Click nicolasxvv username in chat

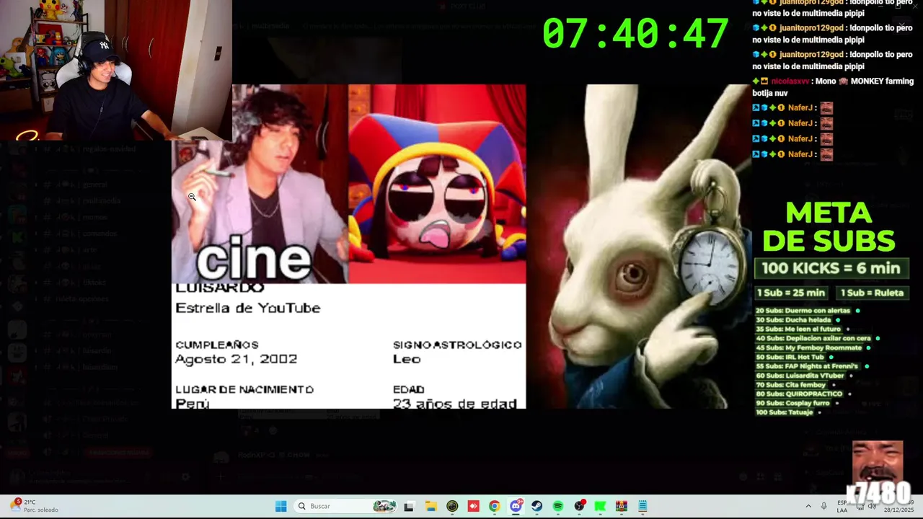point(791,81)
